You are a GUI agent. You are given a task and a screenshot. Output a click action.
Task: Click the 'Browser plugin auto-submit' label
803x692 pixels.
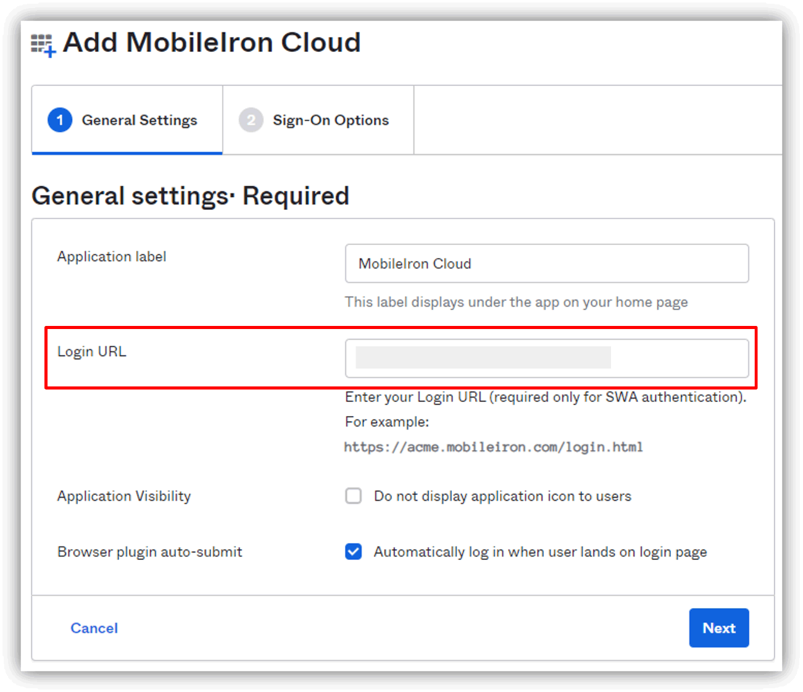(x=149, y=551)
